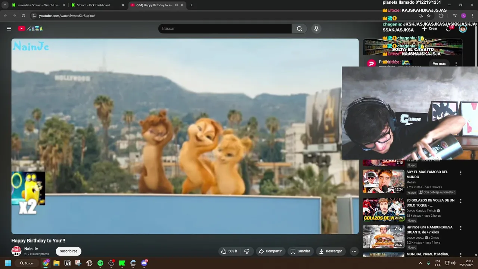Click the Crear create button
The image size is (478, 269).
[x=430, y=28]
